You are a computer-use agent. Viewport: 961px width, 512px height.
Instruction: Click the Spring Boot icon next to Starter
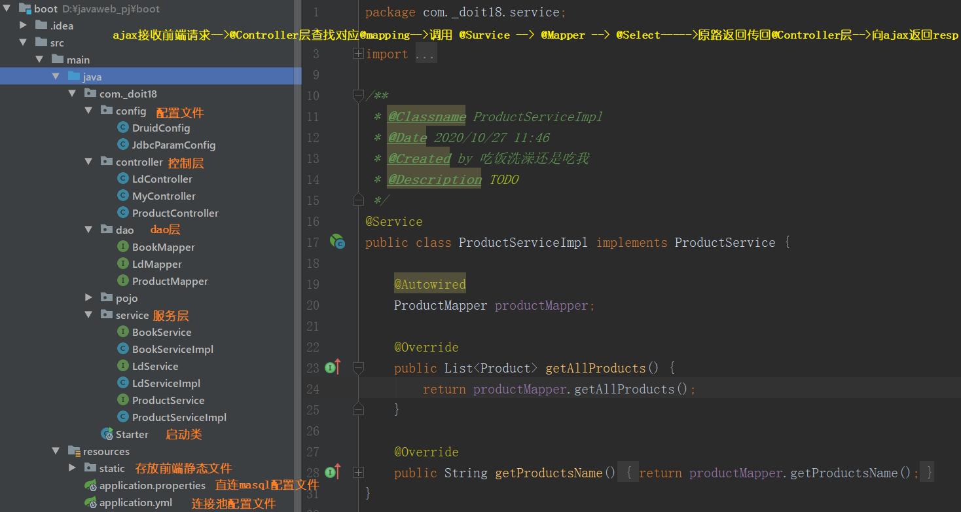click(107, 433)
